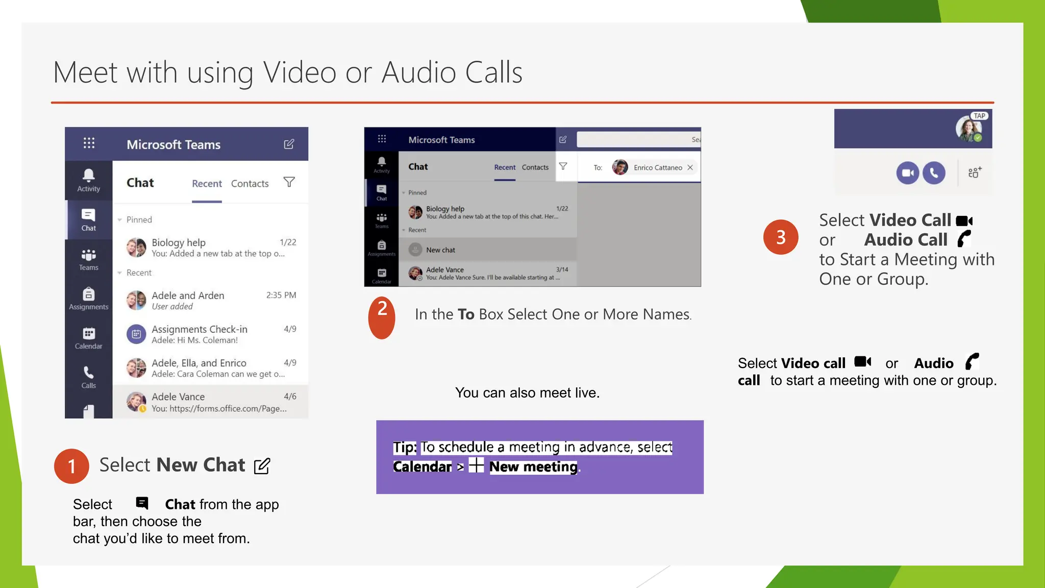
Task: Click the add people icon beside call buttons
Action: coord(975,173)
